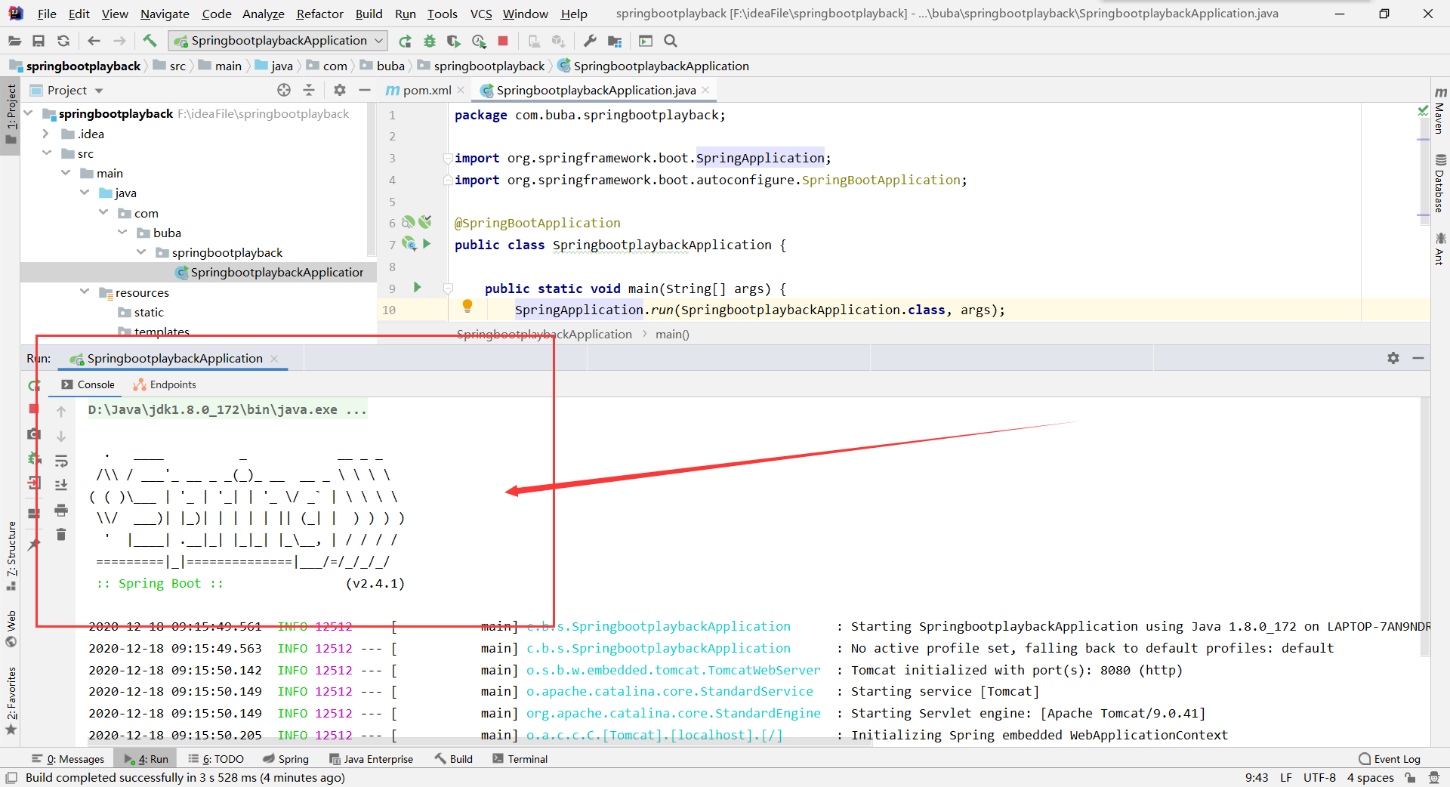Collapse all nodes in the Project panel
The width and height of the screenshot is (1450, 787).
point(309,90)
